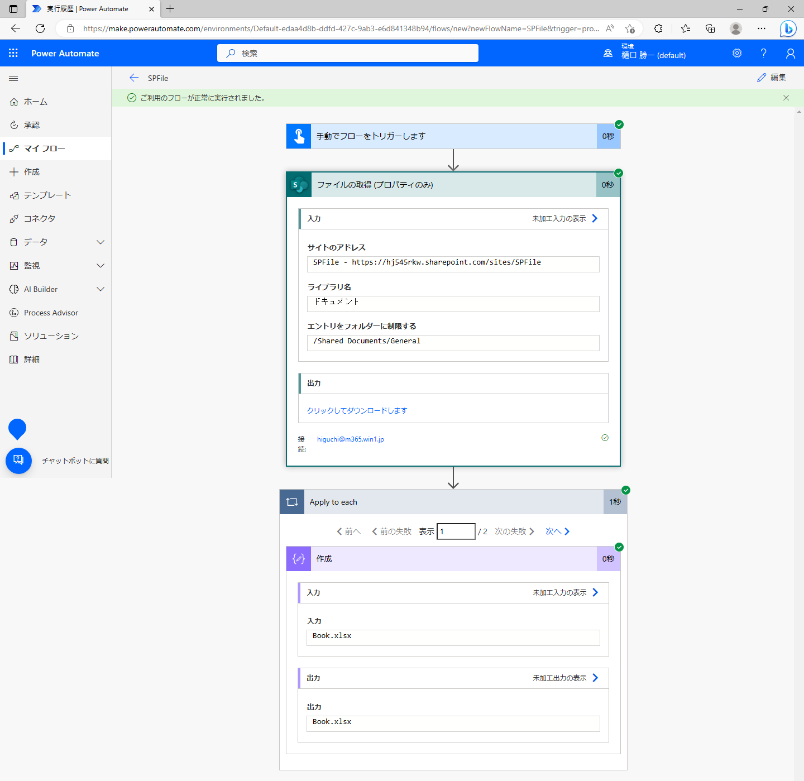Screen dimensions: 804x781
Task: Go back in browser history
Action: [x=16, y=28]
